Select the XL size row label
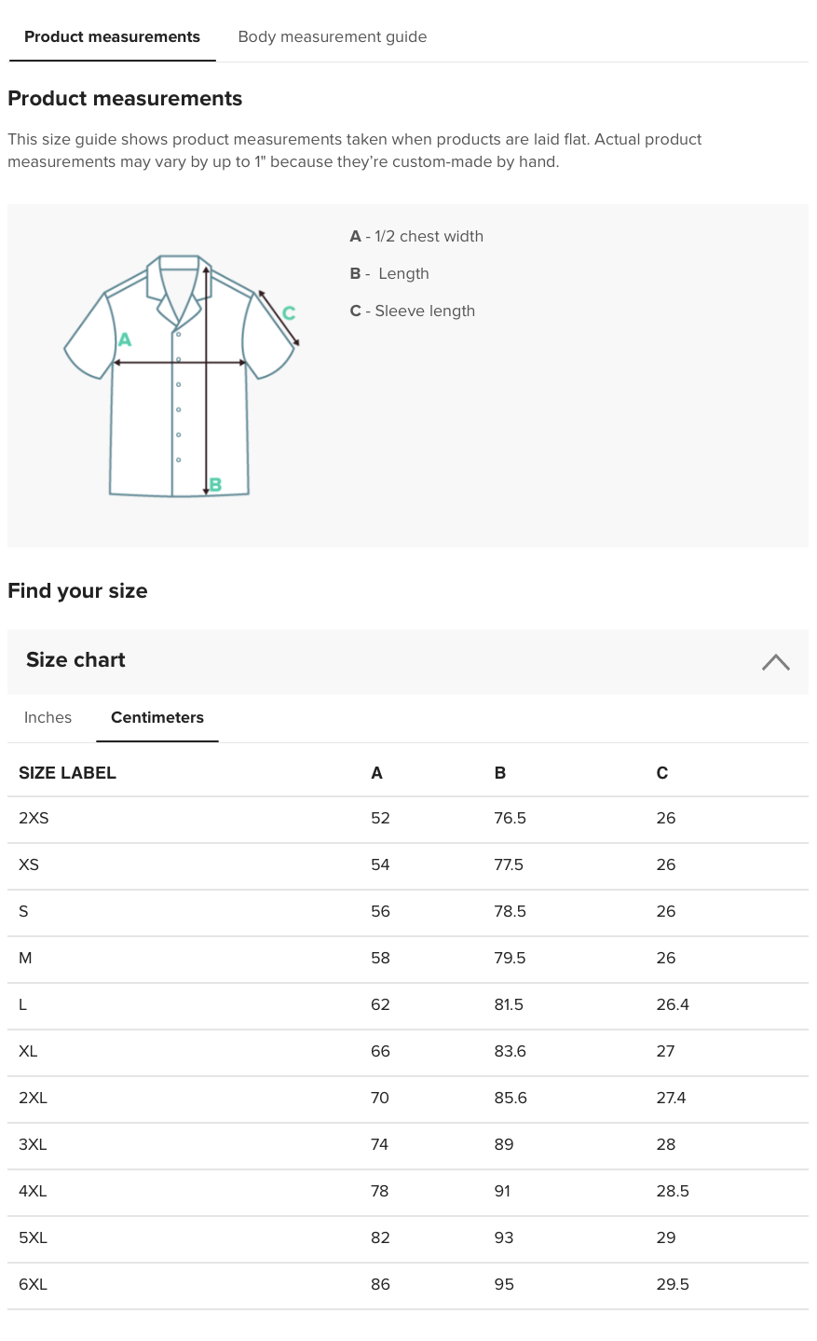The width and height of the screenshot is (817, 1341). 28,1052
